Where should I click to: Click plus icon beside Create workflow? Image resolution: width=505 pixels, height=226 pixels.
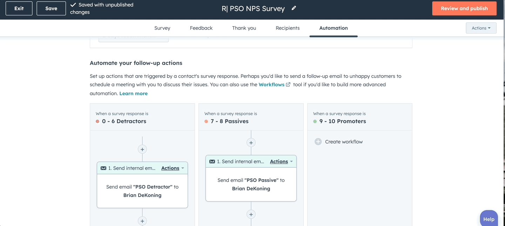pos(318,142)
